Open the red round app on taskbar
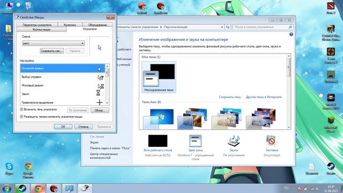 click(x=54, y=188)
